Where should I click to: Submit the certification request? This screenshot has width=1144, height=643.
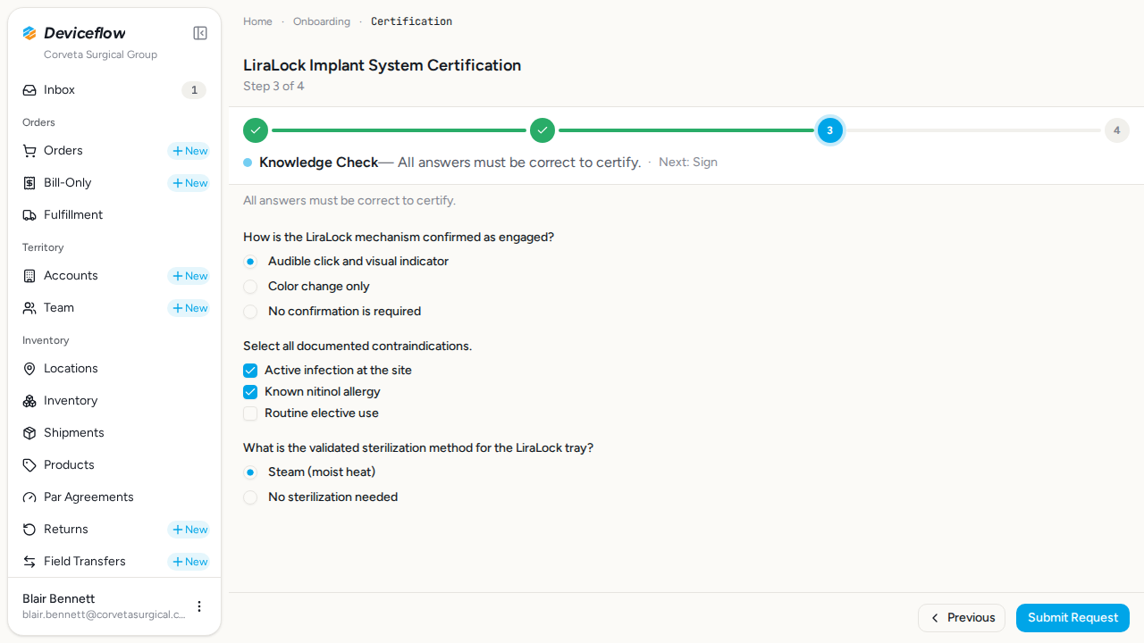(1072, 618)
